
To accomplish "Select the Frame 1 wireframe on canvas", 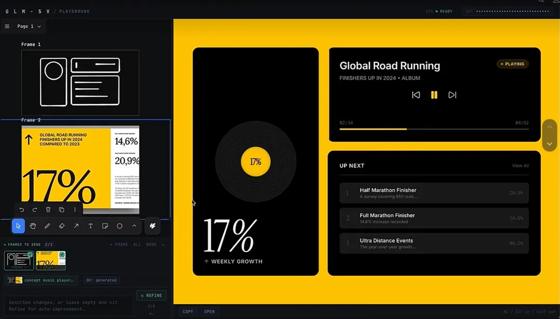I will pyautogui.click(x=80, y=82).
